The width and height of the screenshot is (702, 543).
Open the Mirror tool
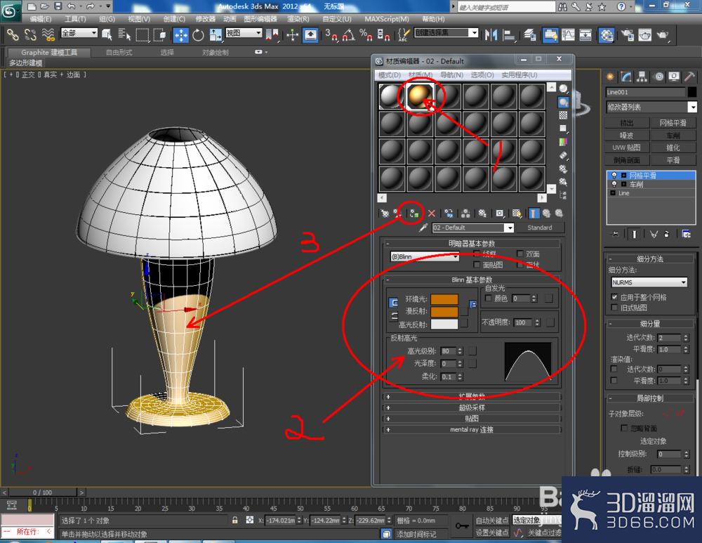point(491,35)
